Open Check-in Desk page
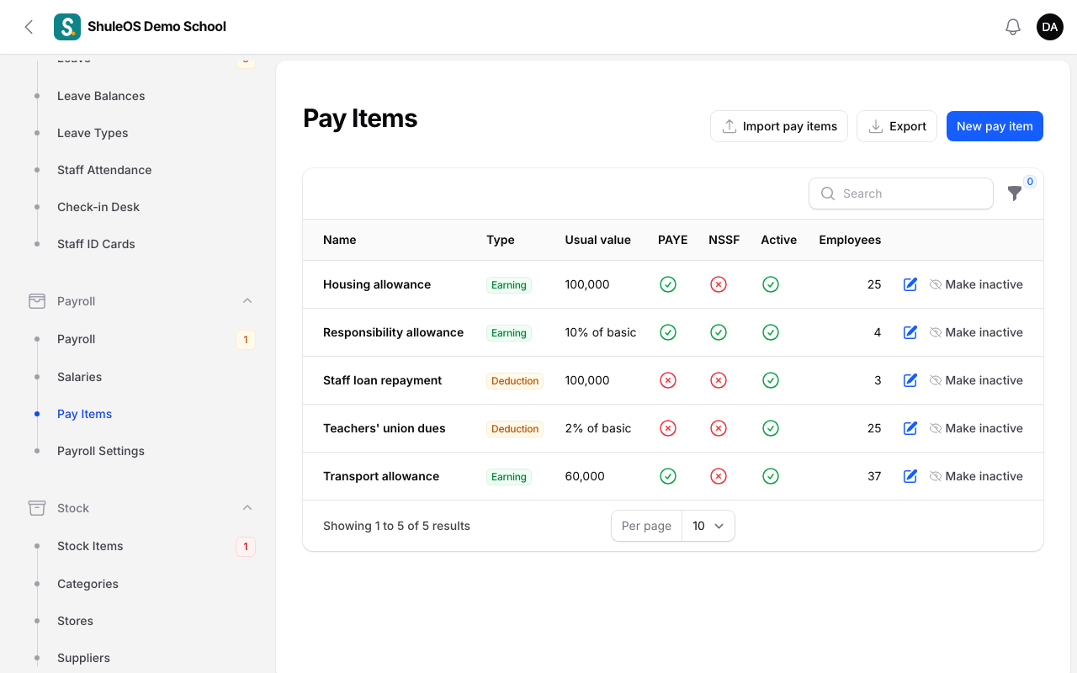The image size is (1077, 673). (98, 207)
